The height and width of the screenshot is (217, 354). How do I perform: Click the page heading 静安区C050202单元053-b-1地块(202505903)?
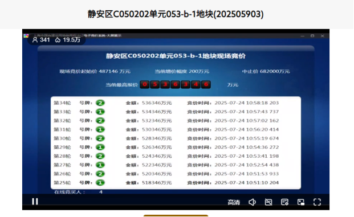click(176, 14)
